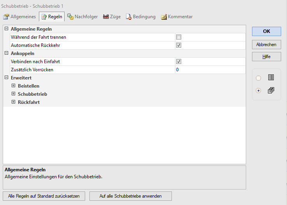Enable Während der Fahrt trennen checkbox
The width and height of the screenshot is (287, 205).
coord(179,37)
